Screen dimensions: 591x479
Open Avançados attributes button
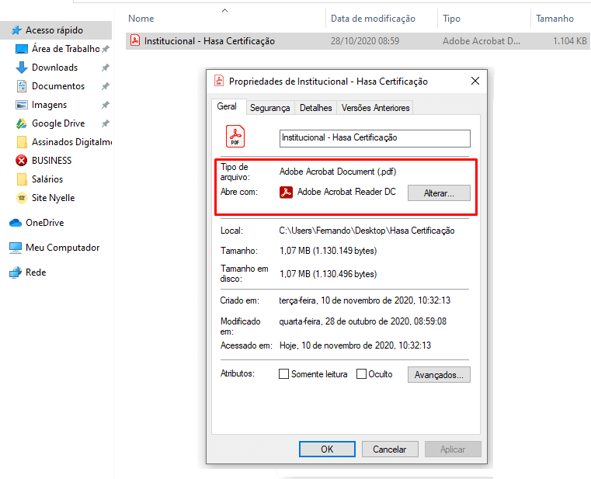click(439, 374)
